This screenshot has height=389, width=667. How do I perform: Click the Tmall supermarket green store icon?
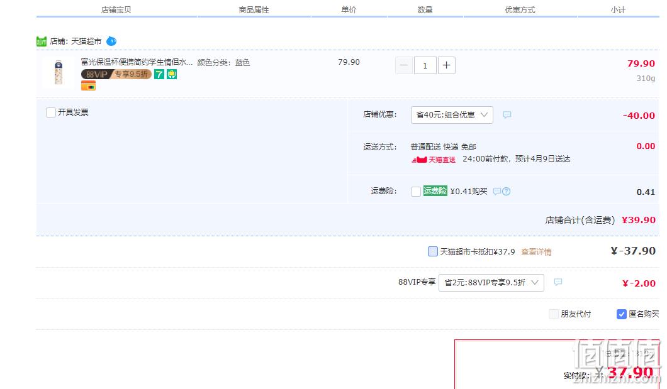[42, 41]
